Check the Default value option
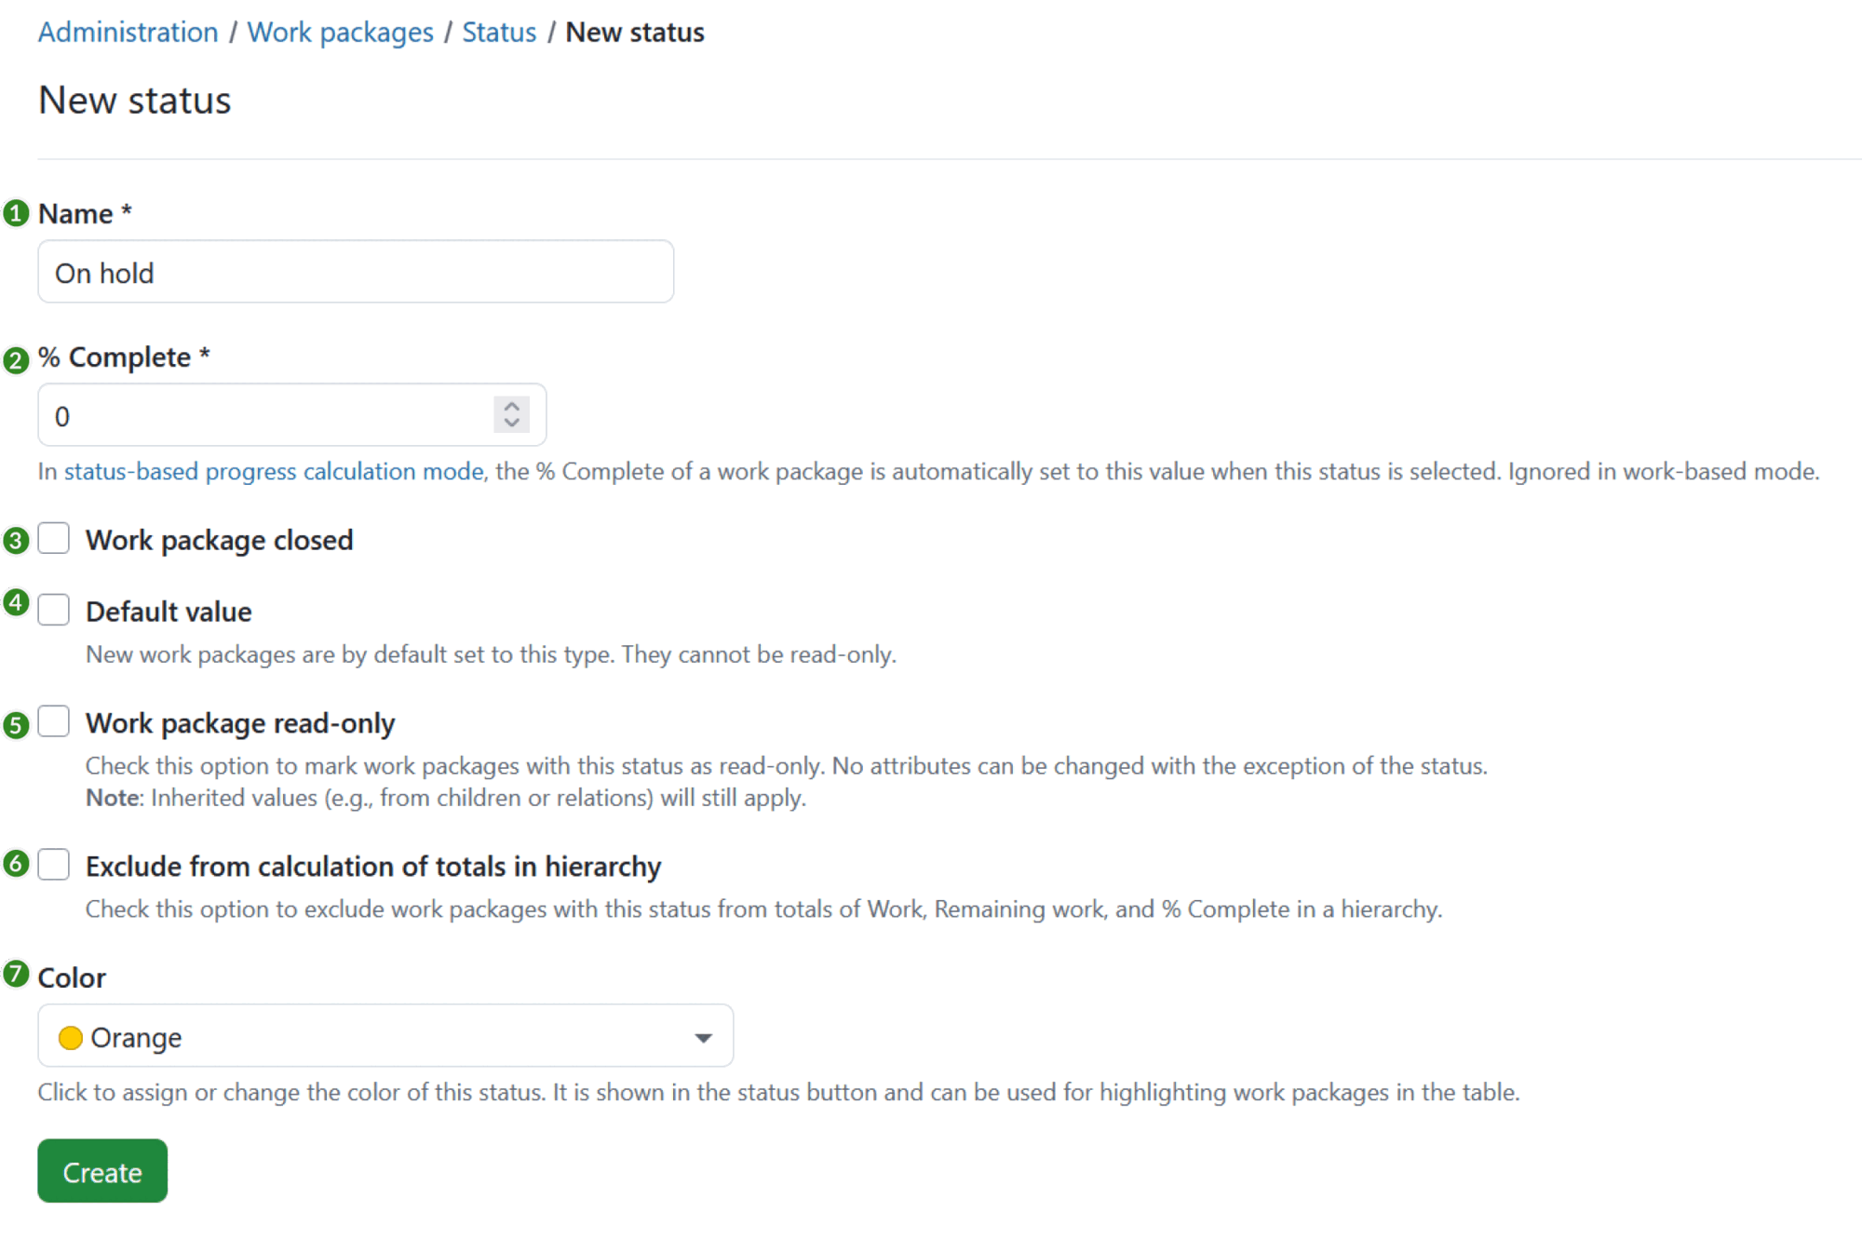 (54, 609)
